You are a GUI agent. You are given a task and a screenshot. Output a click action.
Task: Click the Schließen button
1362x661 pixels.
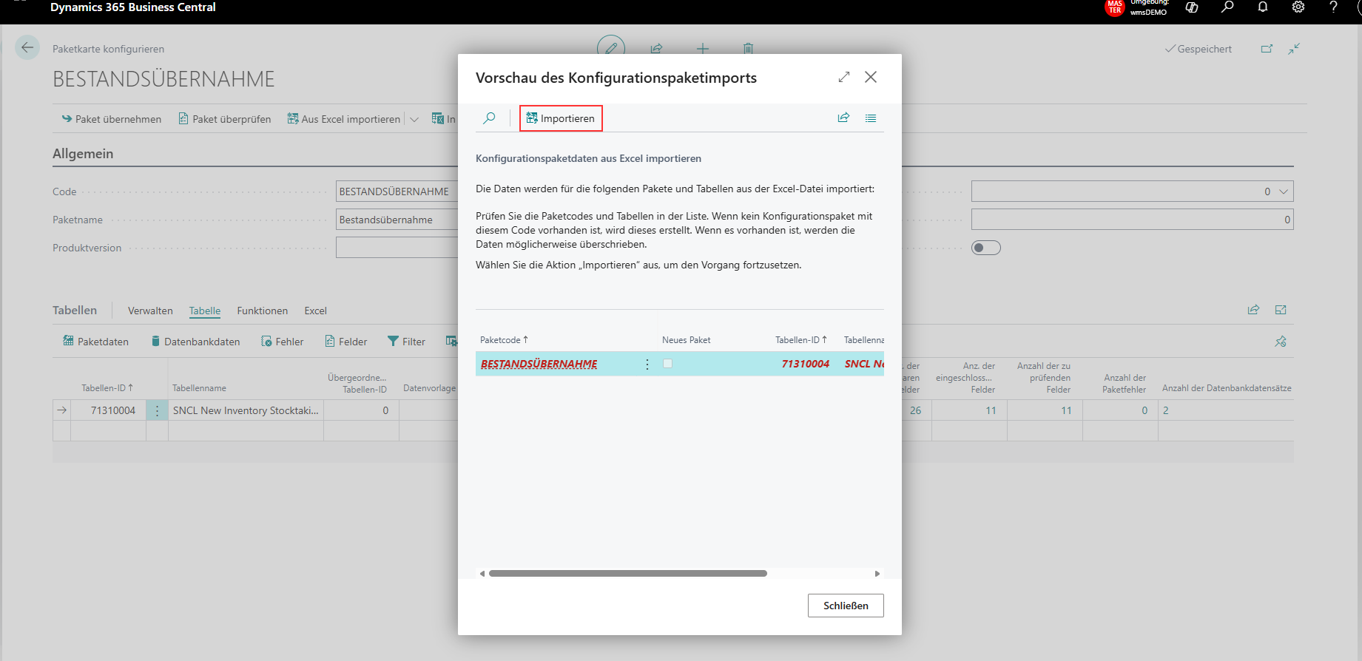pos(846,606)
